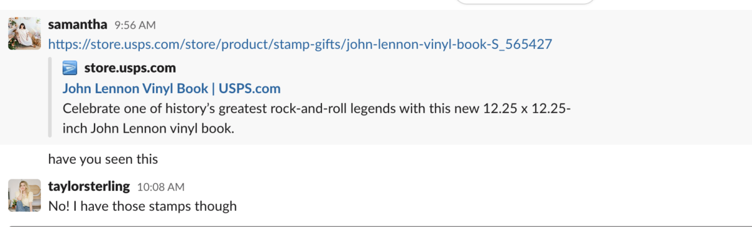Click the USPS eagle favicon icon
The image size is (752, 227).
tap(70, 68)
